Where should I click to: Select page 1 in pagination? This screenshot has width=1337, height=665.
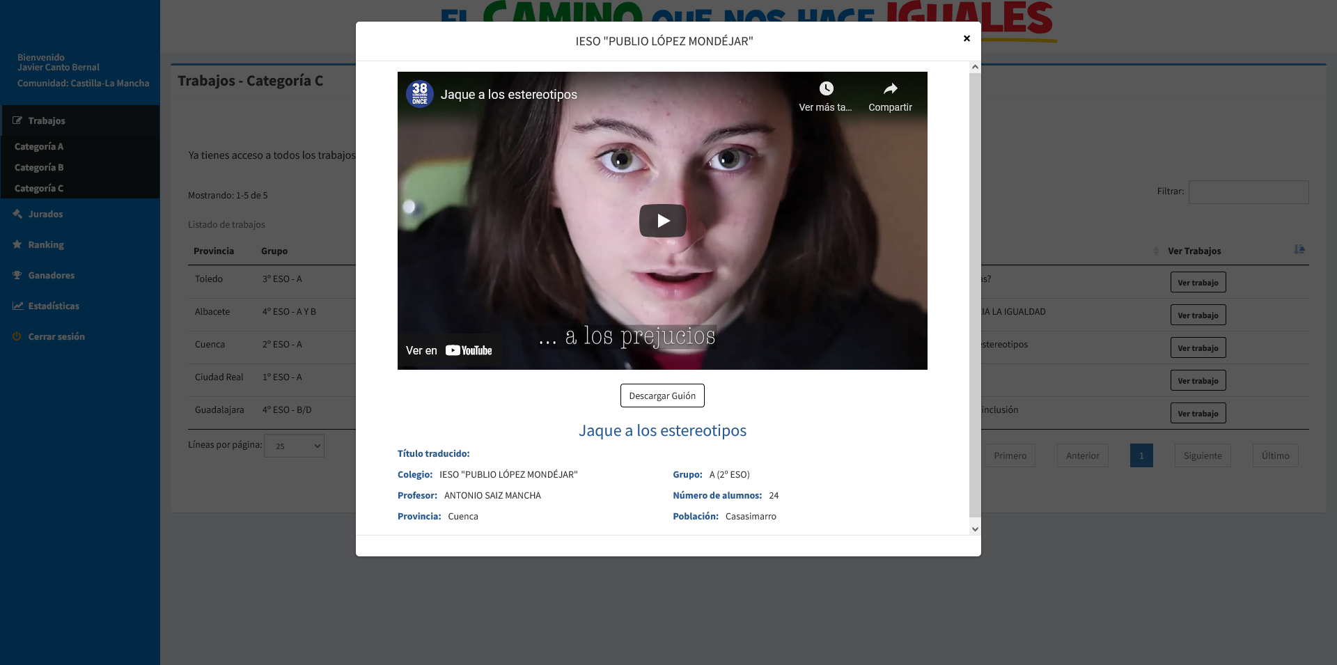click(x=1141, y=455)
